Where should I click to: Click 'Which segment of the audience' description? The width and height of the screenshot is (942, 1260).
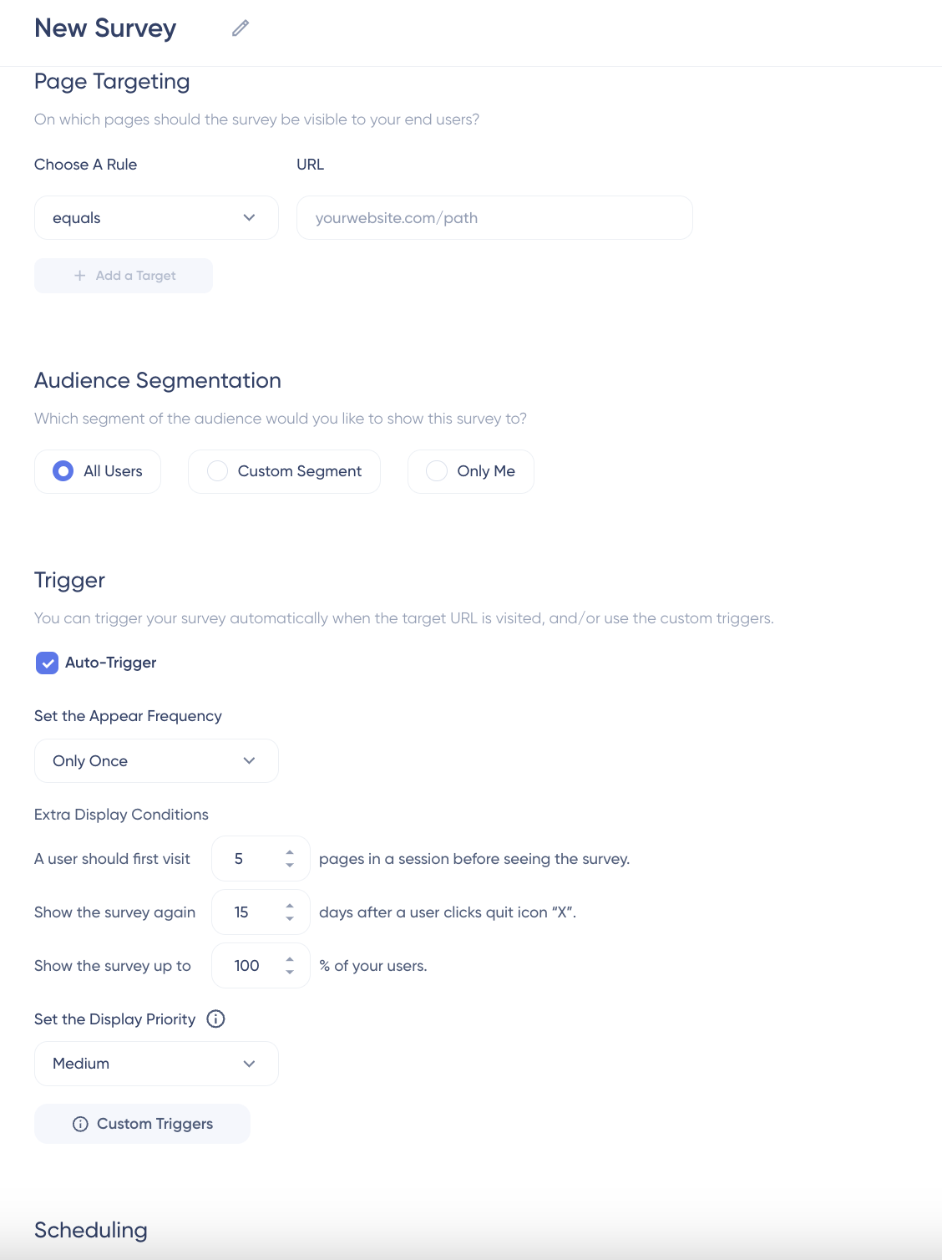pyautogui.click(x=281, y=419)
